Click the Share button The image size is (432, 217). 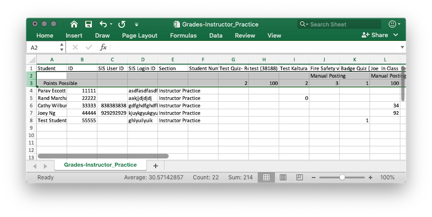tap(376, 35)
